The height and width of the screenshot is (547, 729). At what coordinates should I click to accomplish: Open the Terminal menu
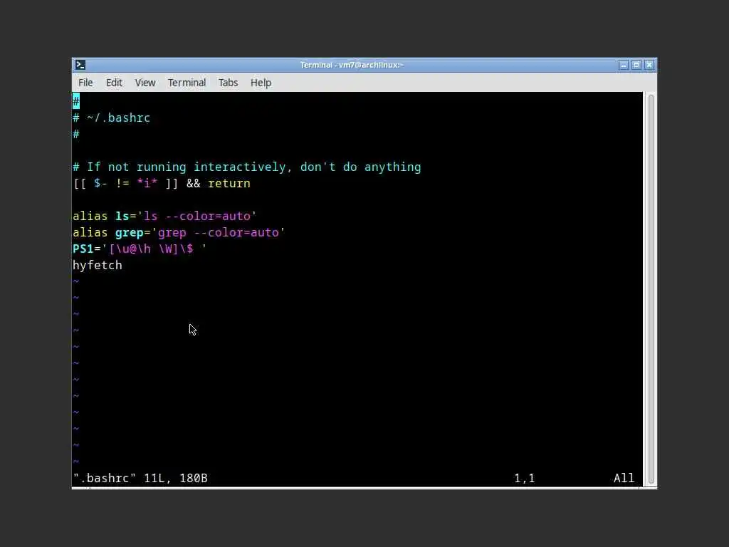187,83
